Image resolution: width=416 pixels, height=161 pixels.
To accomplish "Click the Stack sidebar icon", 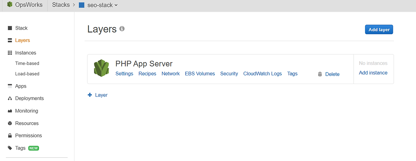I will 10,28.
